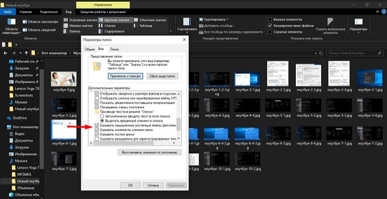Click the refresh icon beside the address bar
This screenshot has height=199, width=387.
coord(321,53)
